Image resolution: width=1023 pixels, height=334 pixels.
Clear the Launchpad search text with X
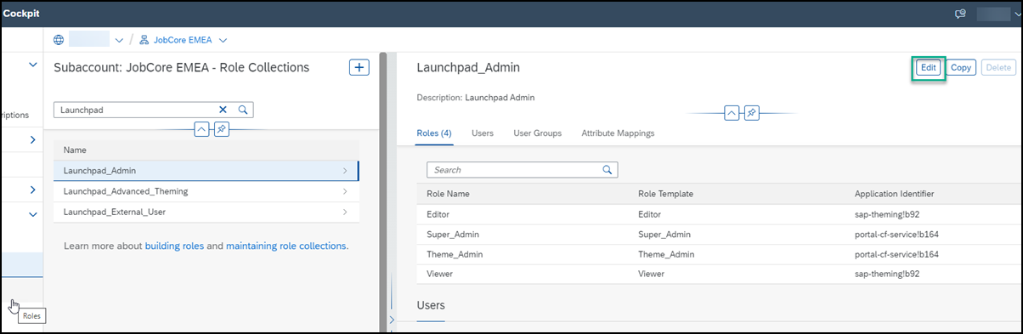pos(223,110)
